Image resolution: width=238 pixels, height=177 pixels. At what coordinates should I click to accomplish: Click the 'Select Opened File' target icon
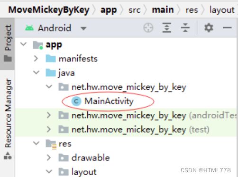[148, 28]
